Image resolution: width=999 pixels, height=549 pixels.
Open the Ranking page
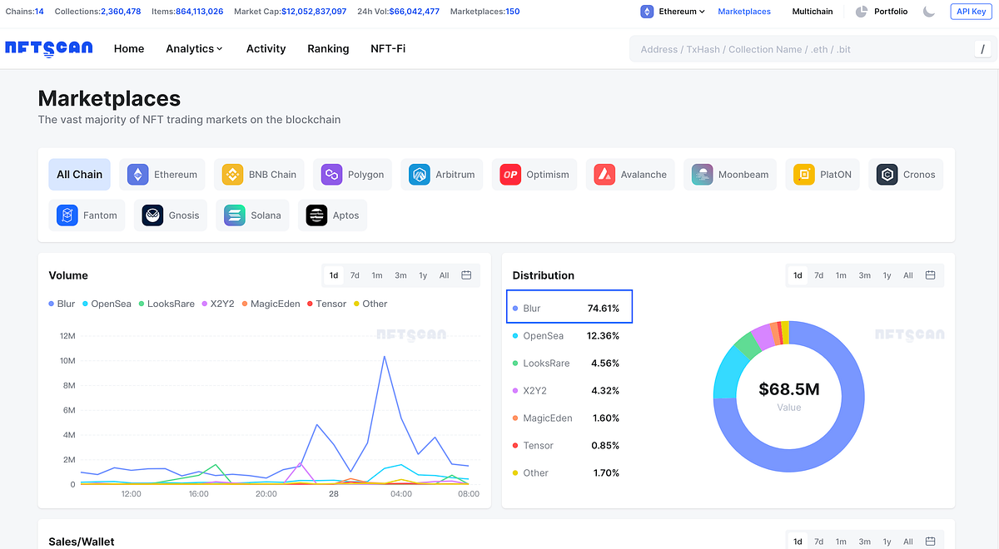328,48
